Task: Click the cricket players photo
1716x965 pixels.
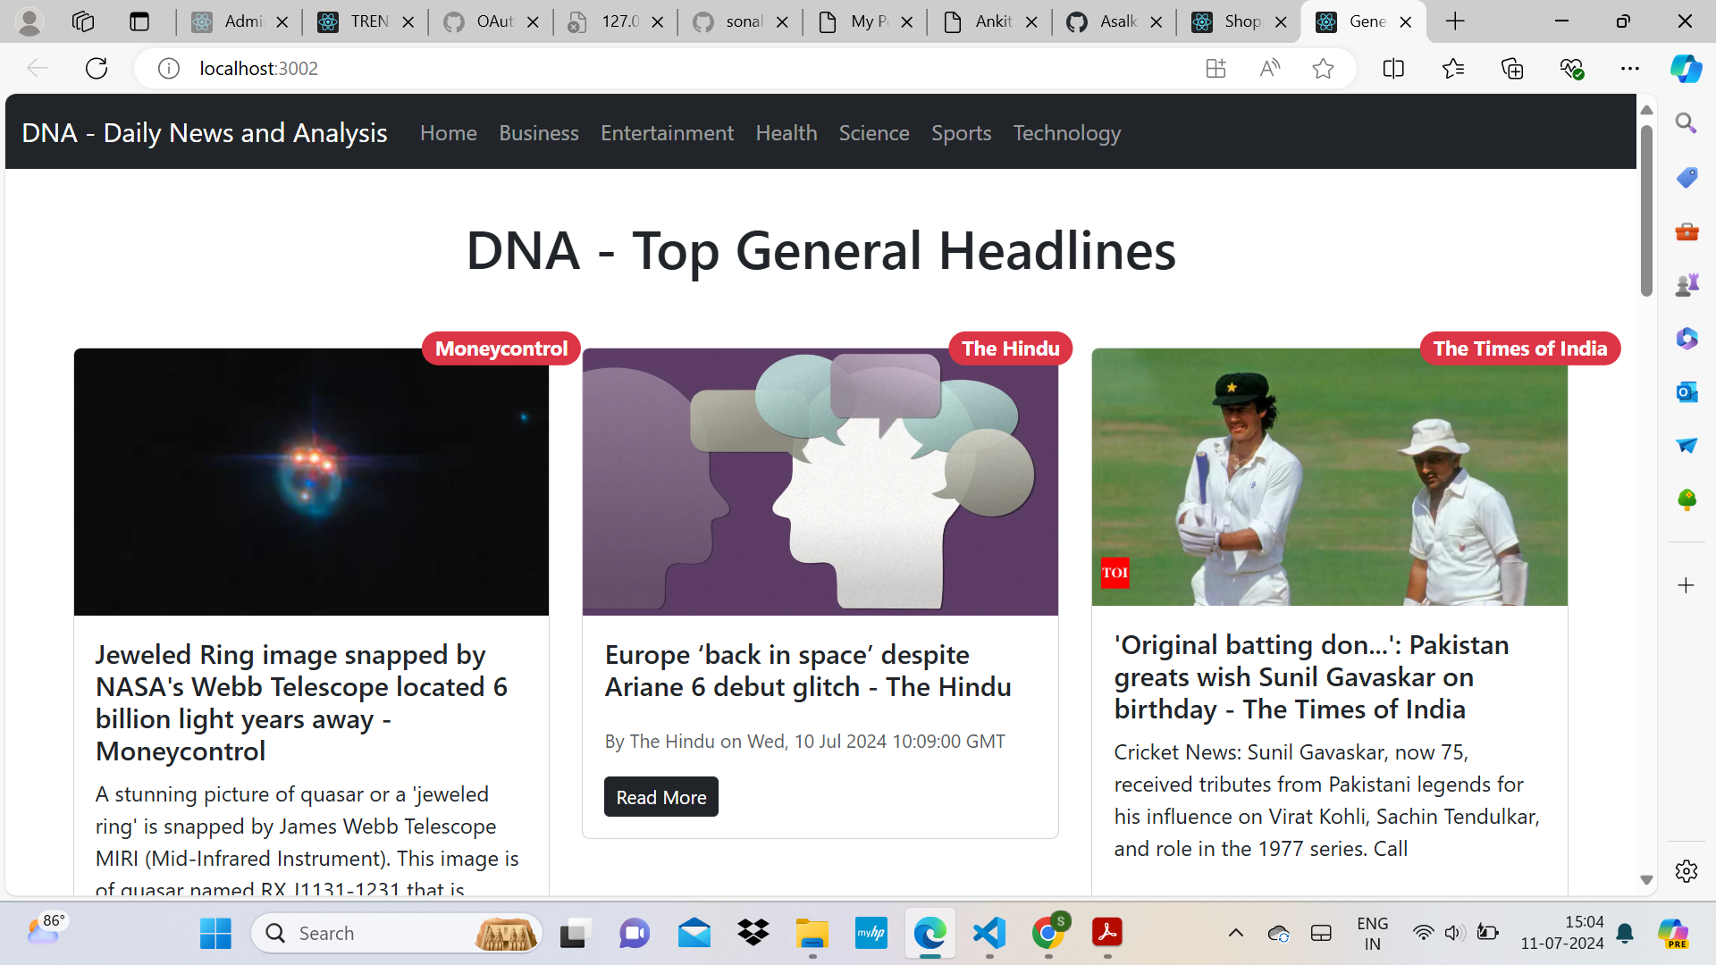Action: [1329, 477]
